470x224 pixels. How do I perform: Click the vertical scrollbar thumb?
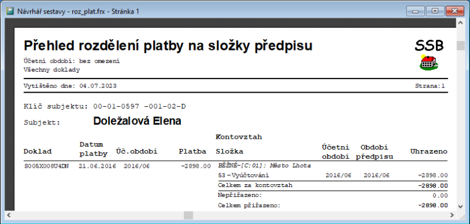click(460, 46)
